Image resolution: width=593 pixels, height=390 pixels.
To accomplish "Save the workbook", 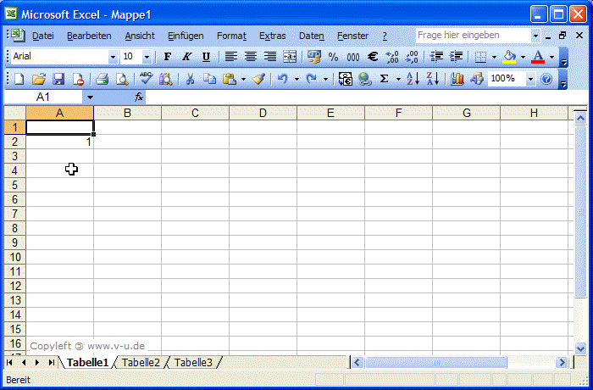I will [58, 79].
